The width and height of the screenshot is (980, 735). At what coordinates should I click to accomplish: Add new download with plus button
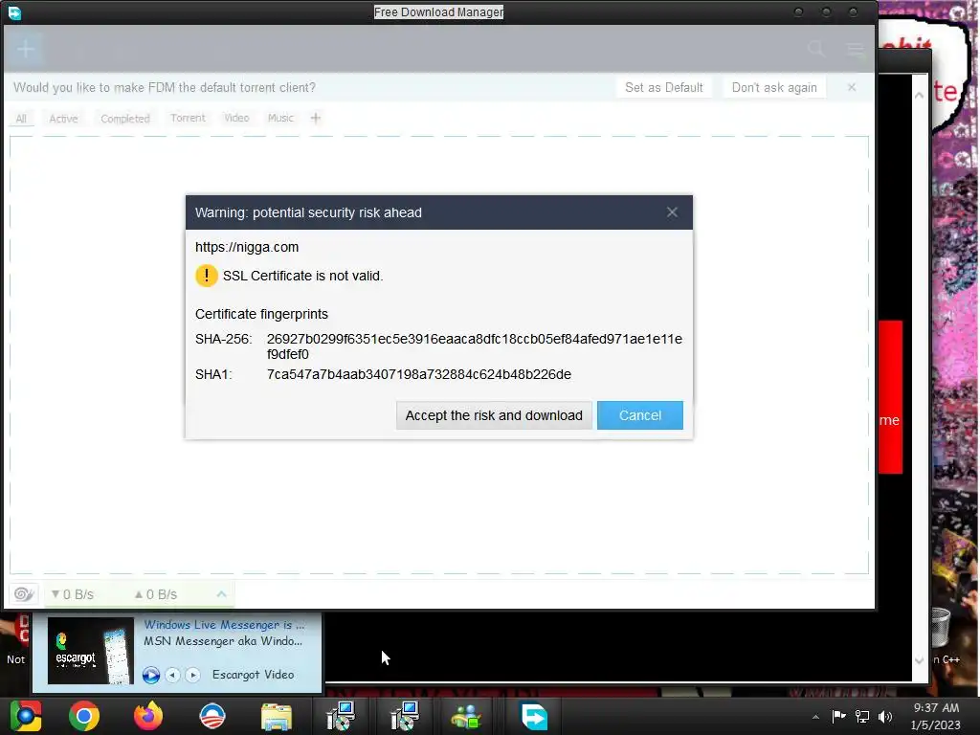26,49
